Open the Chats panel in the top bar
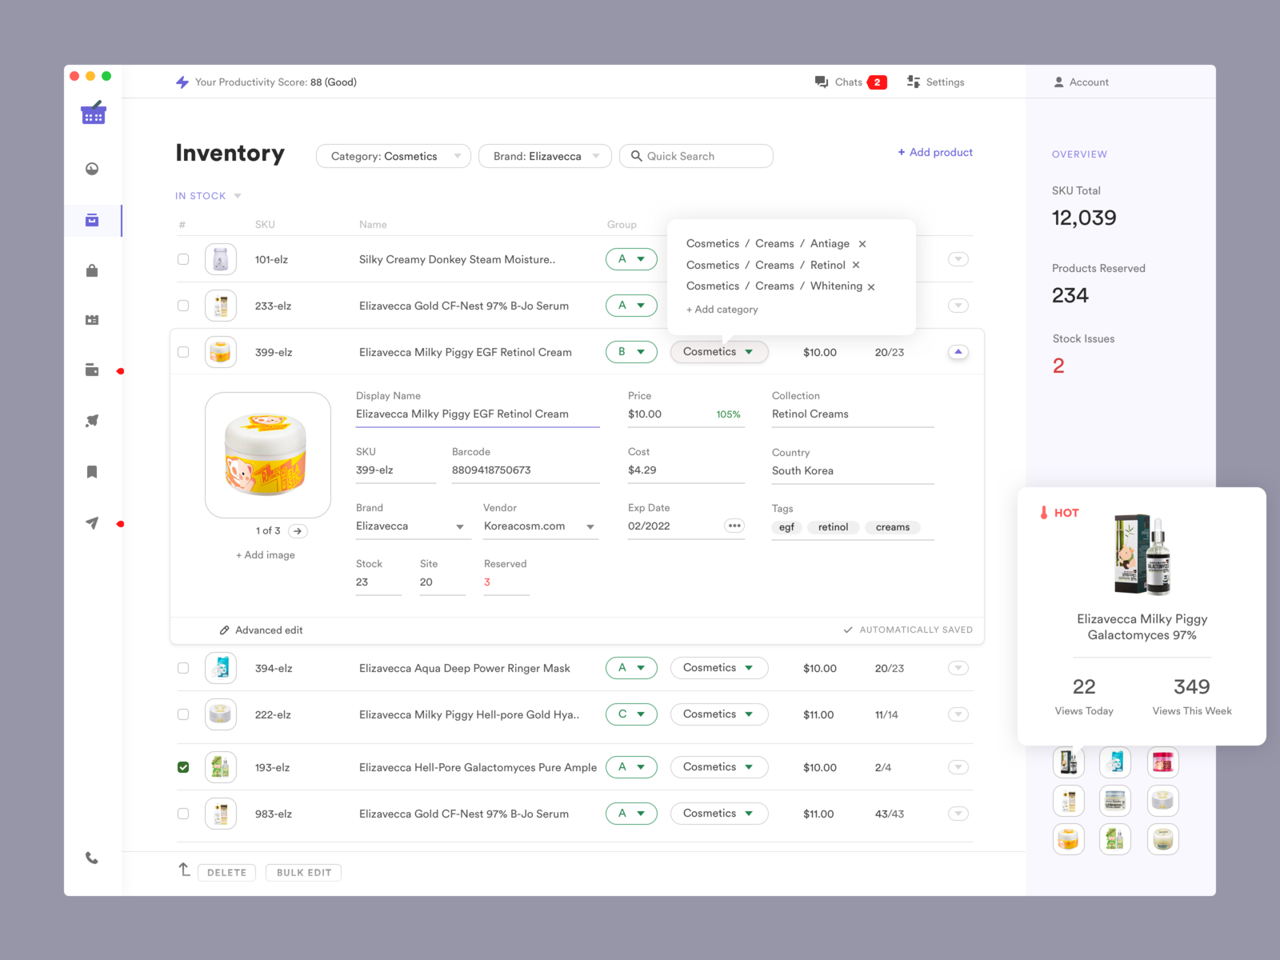 point(850,82)
